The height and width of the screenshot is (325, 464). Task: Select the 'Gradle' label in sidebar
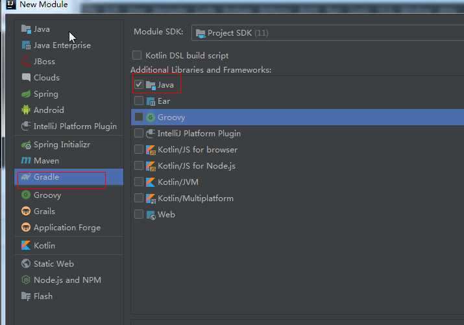[x=46, y=177]
